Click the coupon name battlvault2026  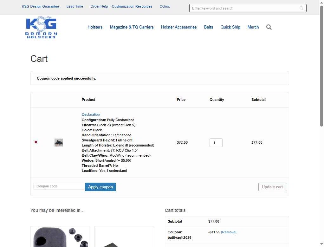pos(179,237)
